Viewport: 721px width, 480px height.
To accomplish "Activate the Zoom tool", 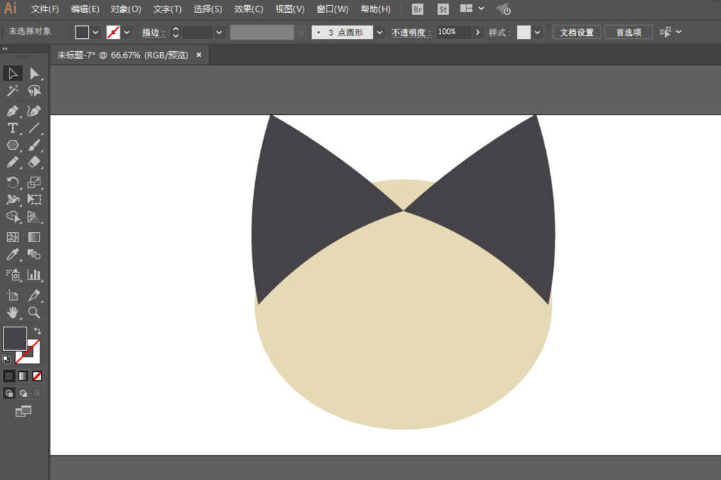I will (34, 313).
